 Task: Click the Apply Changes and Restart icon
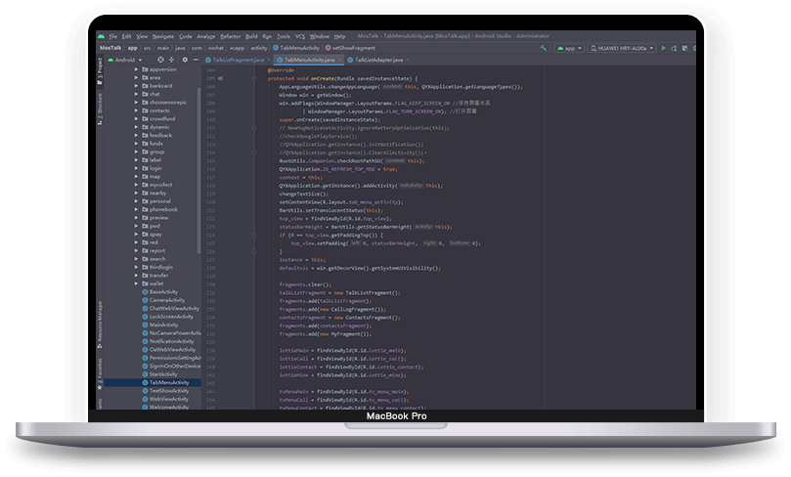(675, 47)
